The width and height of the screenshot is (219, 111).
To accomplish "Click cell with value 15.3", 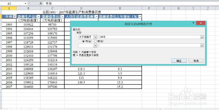I will click(120, 82).
